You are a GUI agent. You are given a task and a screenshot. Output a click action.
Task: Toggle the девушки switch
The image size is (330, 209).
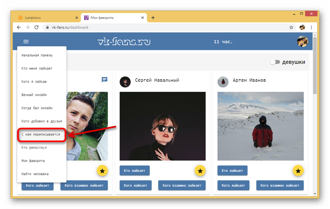coord(275,62)
